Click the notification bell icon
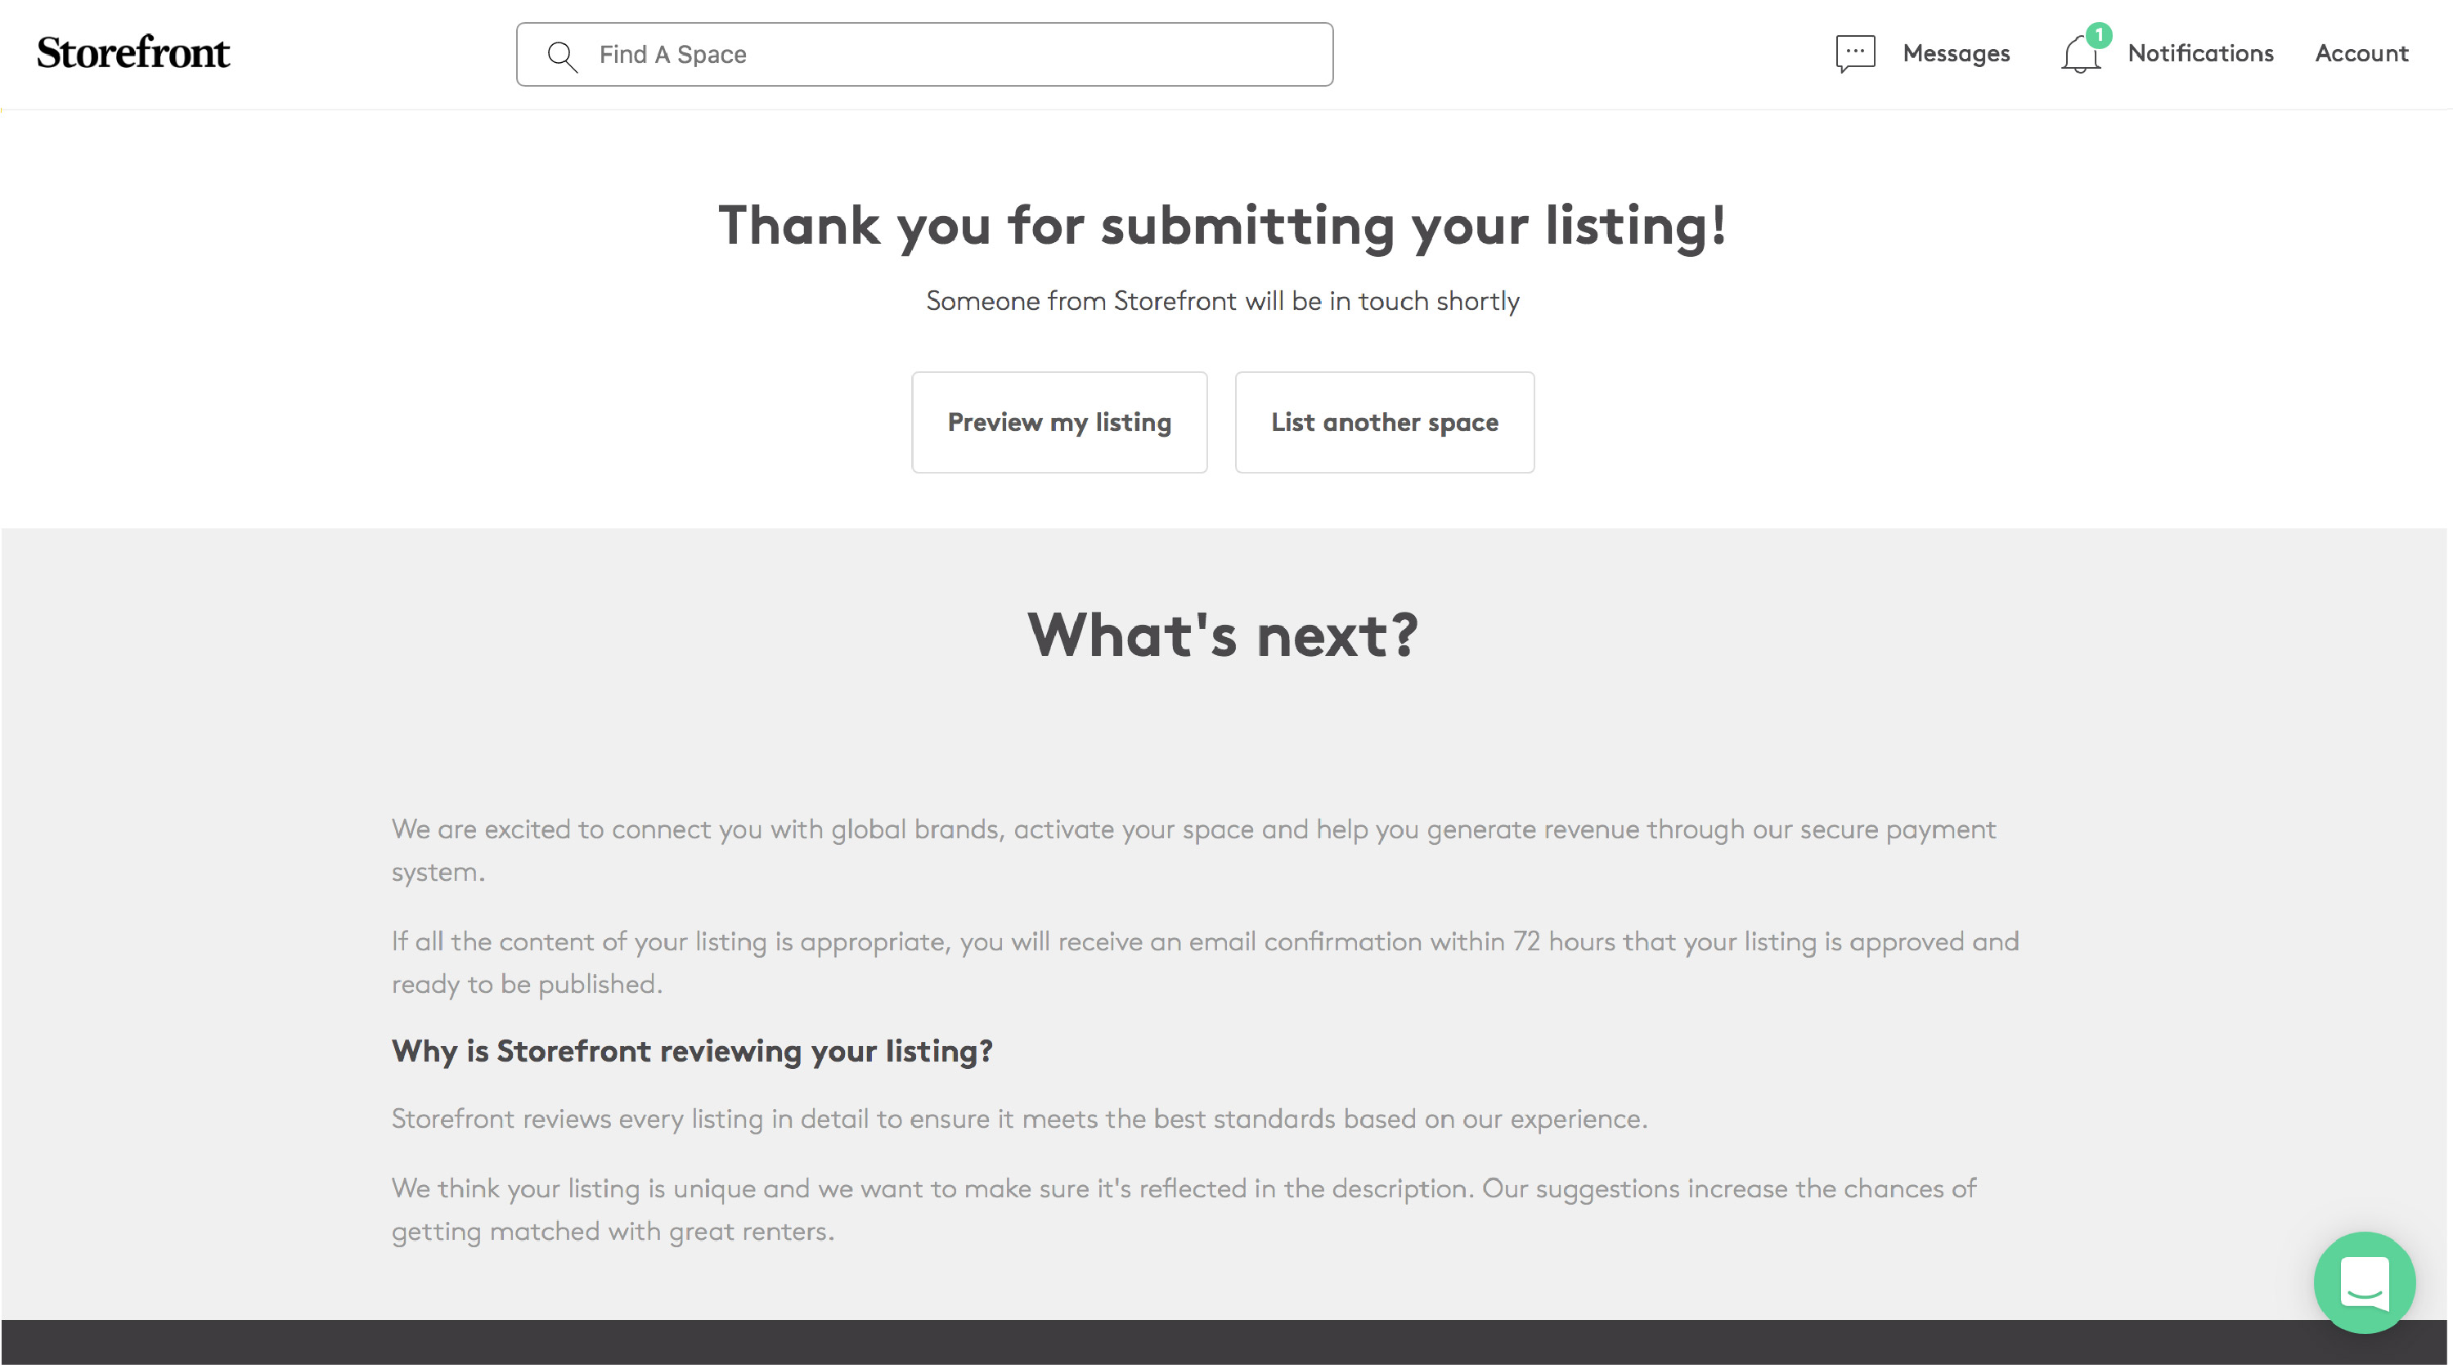Screen dimensions: 2453x1365 (2080, 56)
